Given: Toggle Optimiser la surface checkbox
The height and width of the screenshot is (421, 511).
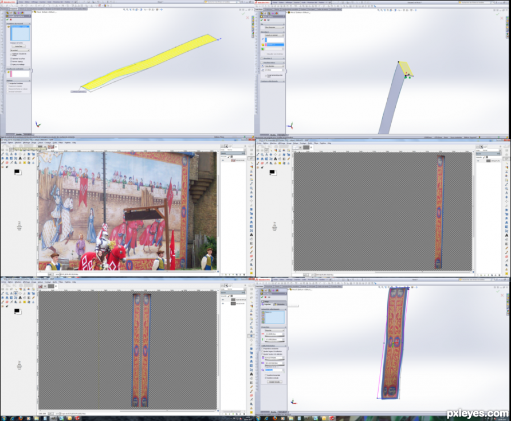Looking at the screenshot, I should click(x=11, y=59).
